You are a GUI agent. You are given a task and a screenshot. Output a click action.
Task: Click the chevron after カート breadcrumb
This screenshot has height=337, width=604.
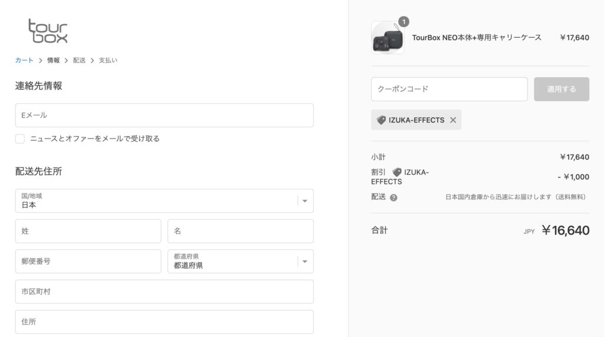[41, 61]
